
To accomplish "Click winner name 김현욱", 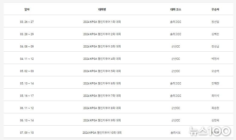I will [x=215, y=120].
